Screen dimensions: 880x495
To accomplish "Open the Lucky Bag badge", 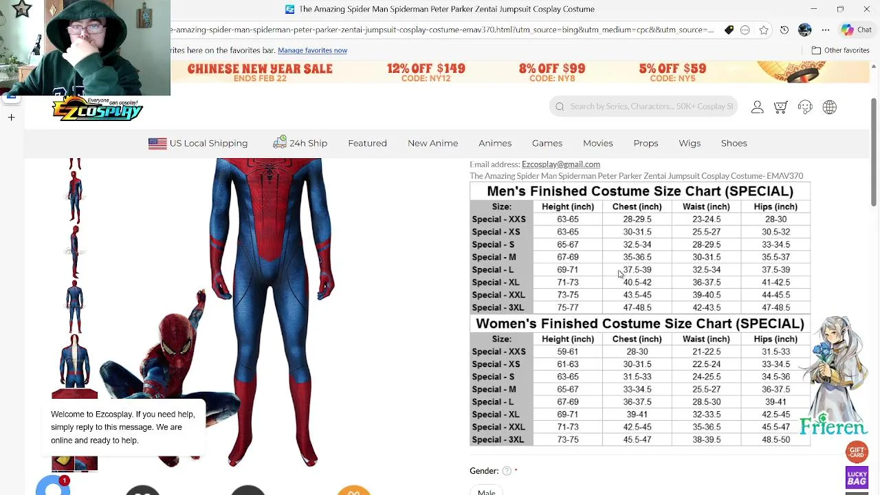I will [857, 478].
